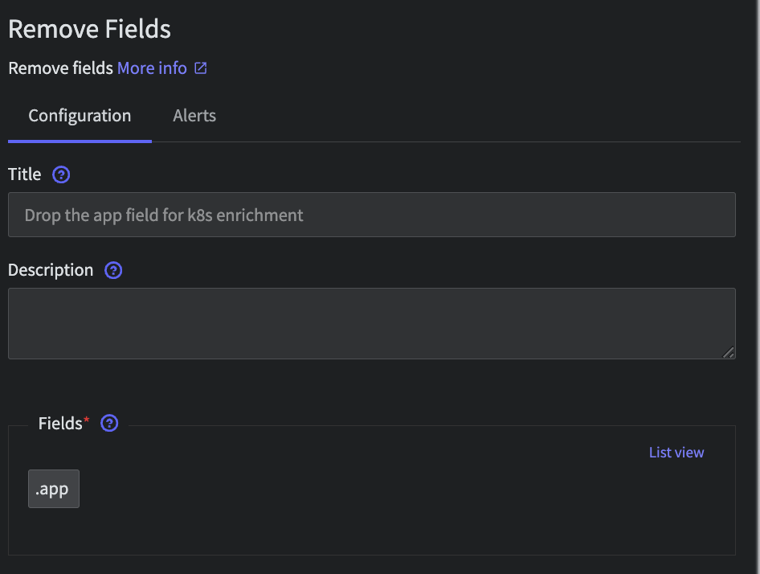Select the .app field chip

point(54,489)
